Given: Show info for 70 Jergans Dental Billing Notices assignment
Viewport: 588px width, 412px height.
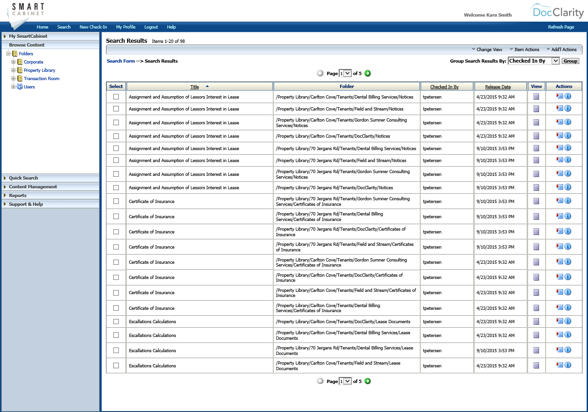Looking at the screenshot, I should coord(568,148).
